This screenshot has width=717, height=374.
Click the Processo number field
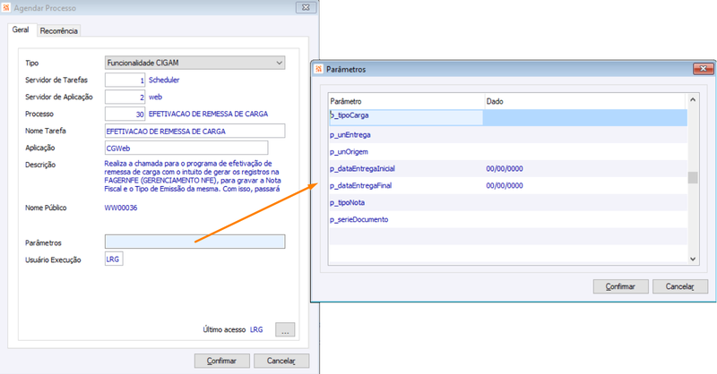pos(125,114)
